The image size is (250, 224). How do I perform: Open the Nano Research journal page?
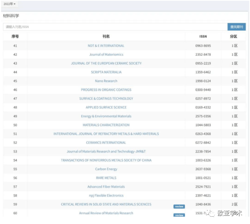(106, 81)
